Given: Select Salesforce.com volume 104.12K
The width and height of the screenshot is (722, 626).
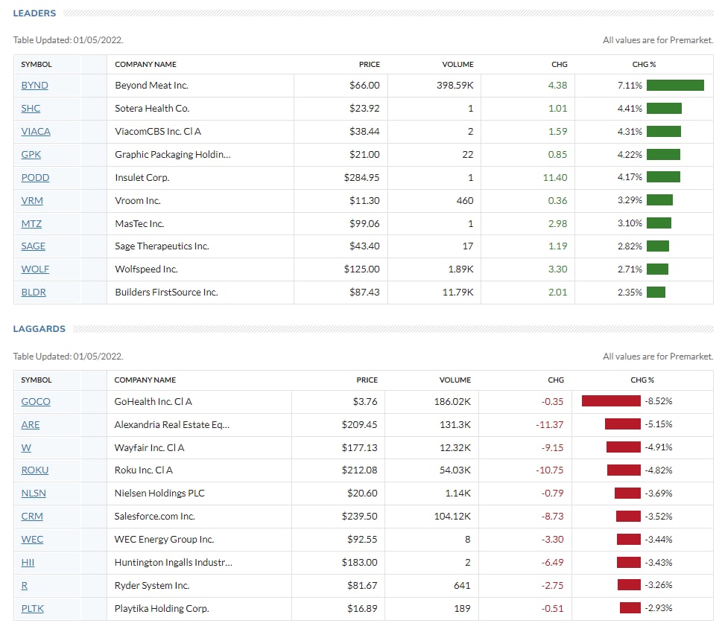Looking at the screenshot, I should tap(452, 516).
